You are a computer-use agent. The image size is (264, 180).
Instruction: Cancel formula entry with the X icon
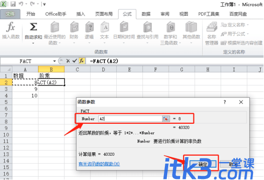pos(68,61)
